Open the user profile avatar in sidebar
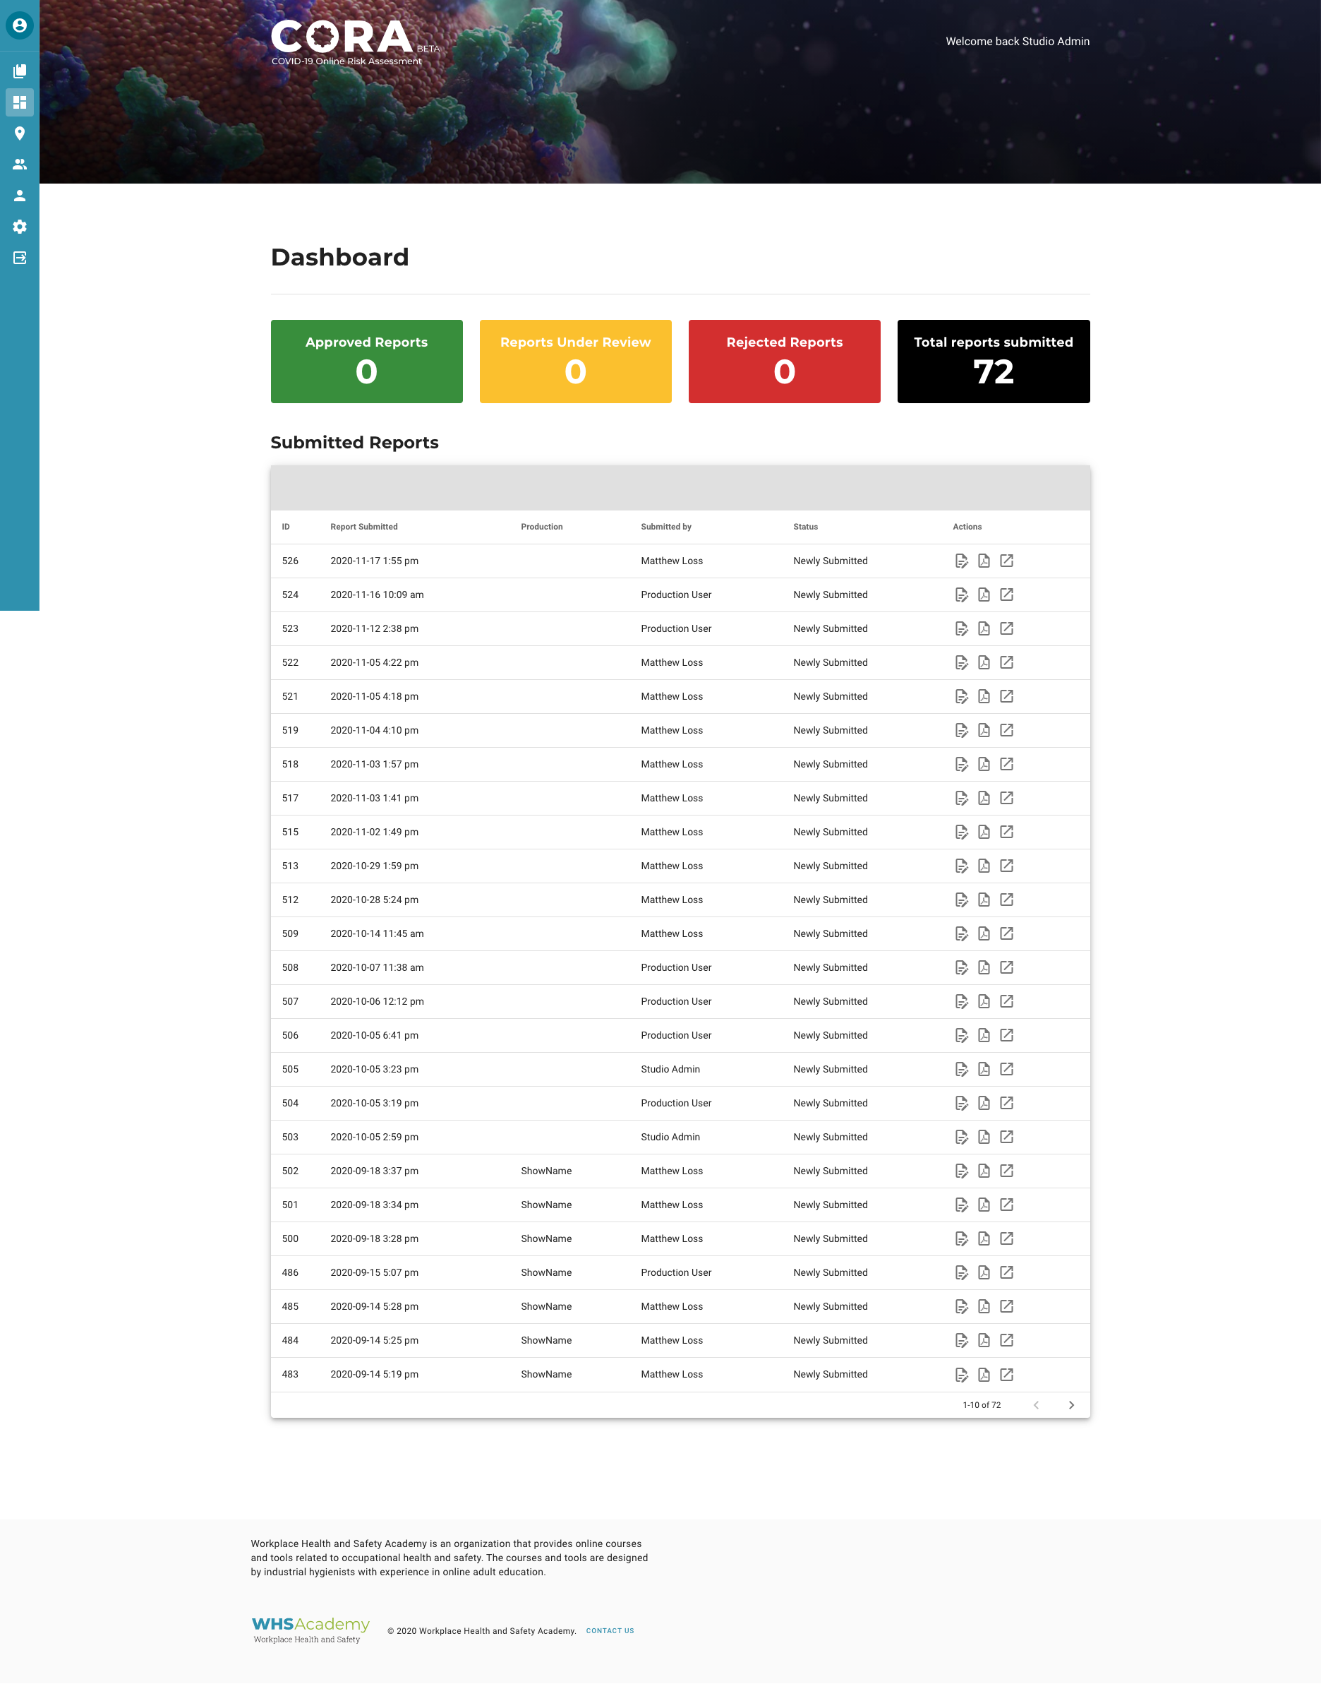Viewport: 1321px width, 1684px height. pos(19,25)
